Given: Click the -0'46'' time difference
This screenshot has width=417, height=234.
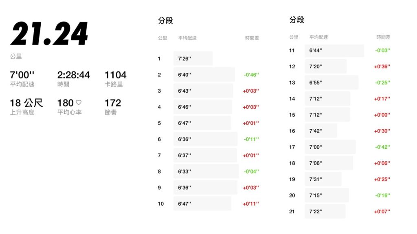Looking at the screenshot, I should click(x=251, y=75).
